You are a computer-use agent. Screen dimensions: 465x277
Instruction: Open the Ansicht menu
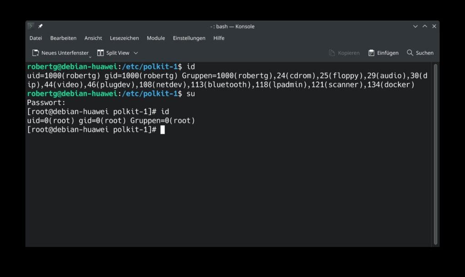pyautogui.click(x=93, y=38)
